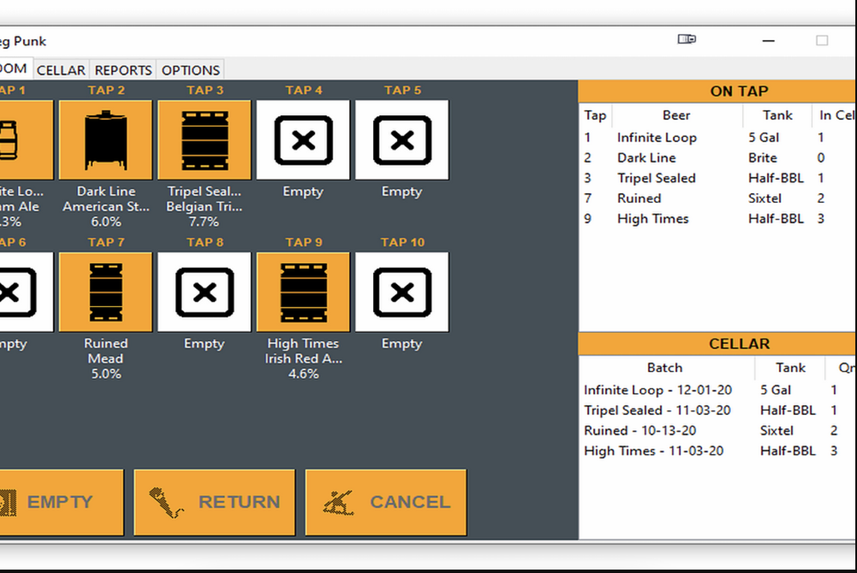Open the REPORTS tab

123,69
